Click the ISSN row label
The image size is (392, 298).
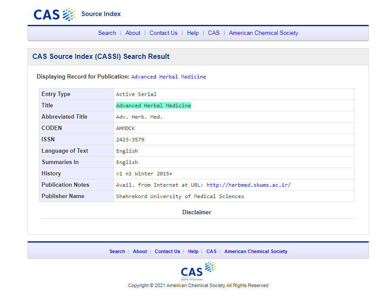(x=48, y=139)
